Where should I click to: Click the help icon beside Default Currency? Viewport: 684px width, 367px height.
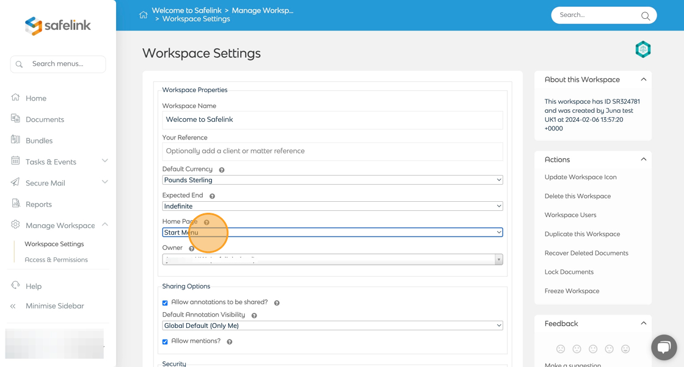(222, 170)
